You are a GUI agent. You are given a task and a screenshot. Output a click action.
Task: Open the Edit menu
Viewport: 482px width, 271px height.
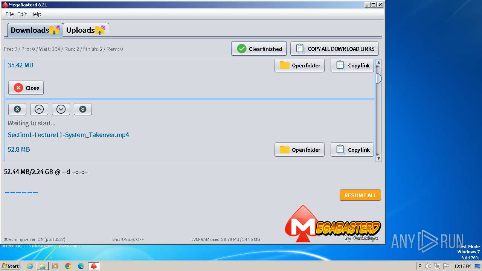click(x=22, y=14)
